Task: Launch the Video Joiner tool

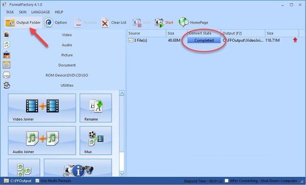Action: pos(42,108)
